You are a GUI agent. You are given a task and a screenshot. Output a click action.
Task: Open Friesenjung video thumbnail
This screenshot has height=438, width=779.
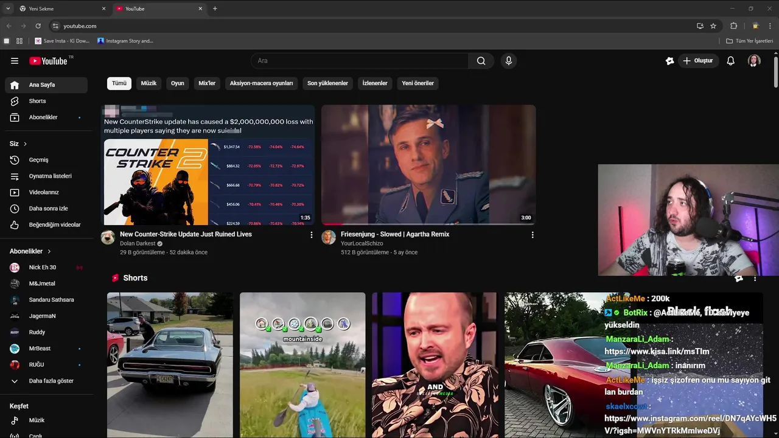pos(428,165)
